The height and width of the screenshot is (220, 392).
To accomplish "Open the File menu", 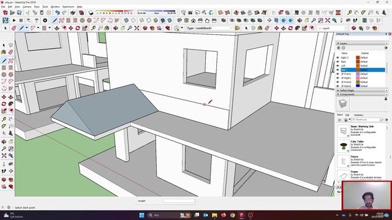I will [3, 7].
